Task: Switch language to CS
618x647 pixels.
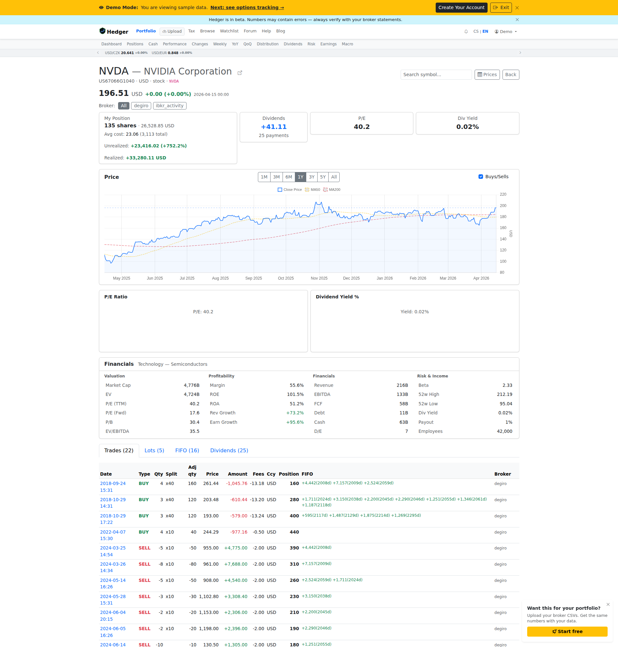Action: [x=476, y=31]
